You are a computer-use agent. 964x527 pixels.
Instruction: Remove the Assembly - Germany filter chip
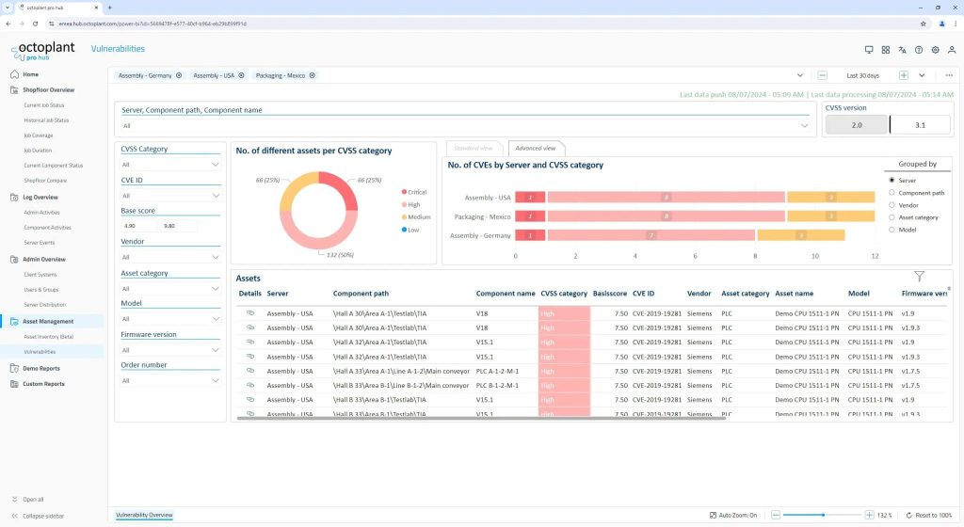[180, 75]
